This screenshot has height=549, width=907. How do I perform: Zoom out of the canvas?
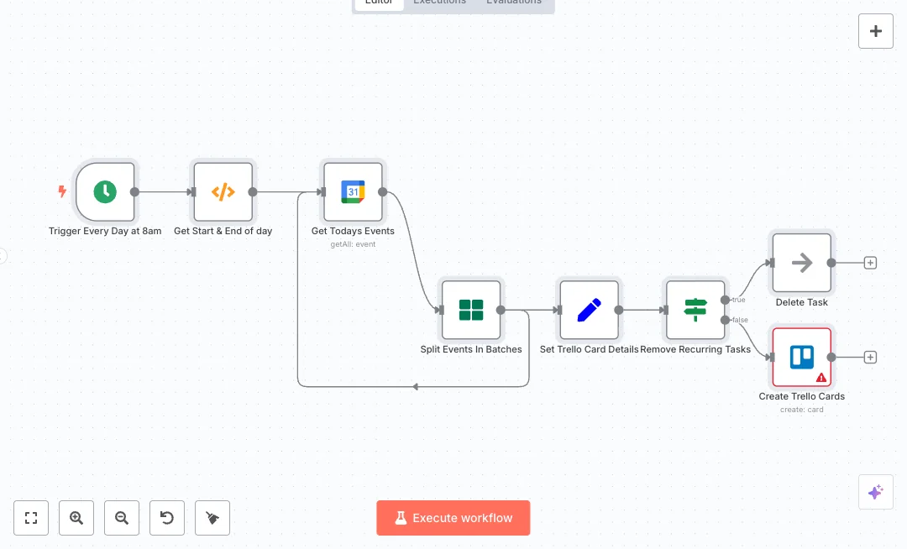(x=122, y=518)
